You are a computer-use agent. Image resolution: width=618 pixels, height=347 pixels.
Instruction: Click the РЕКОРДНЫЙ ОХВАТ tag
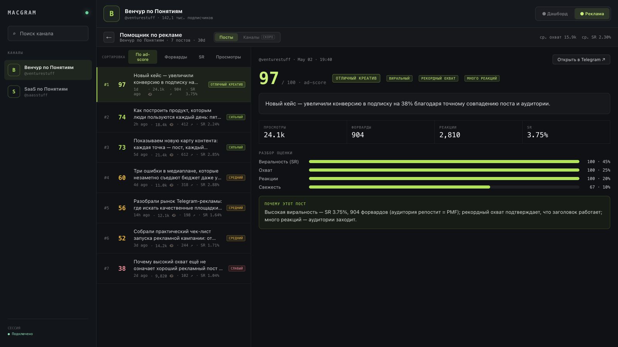(438, 78)
